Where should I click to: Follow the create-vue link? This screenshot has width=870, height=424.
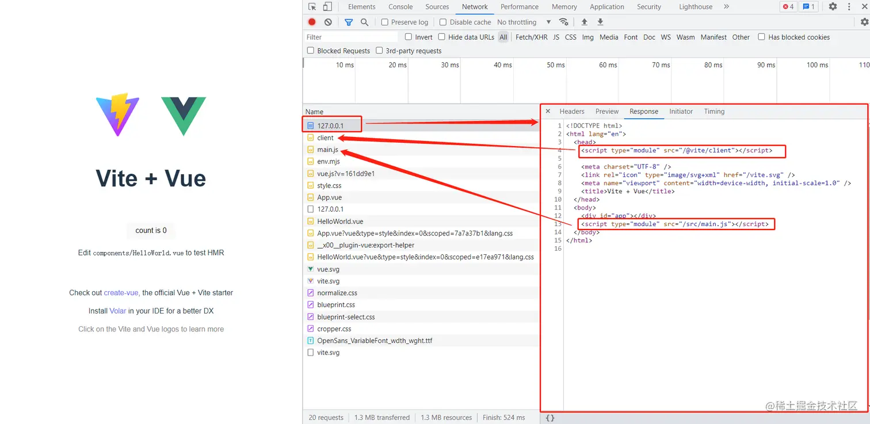[x=121, y=293]
